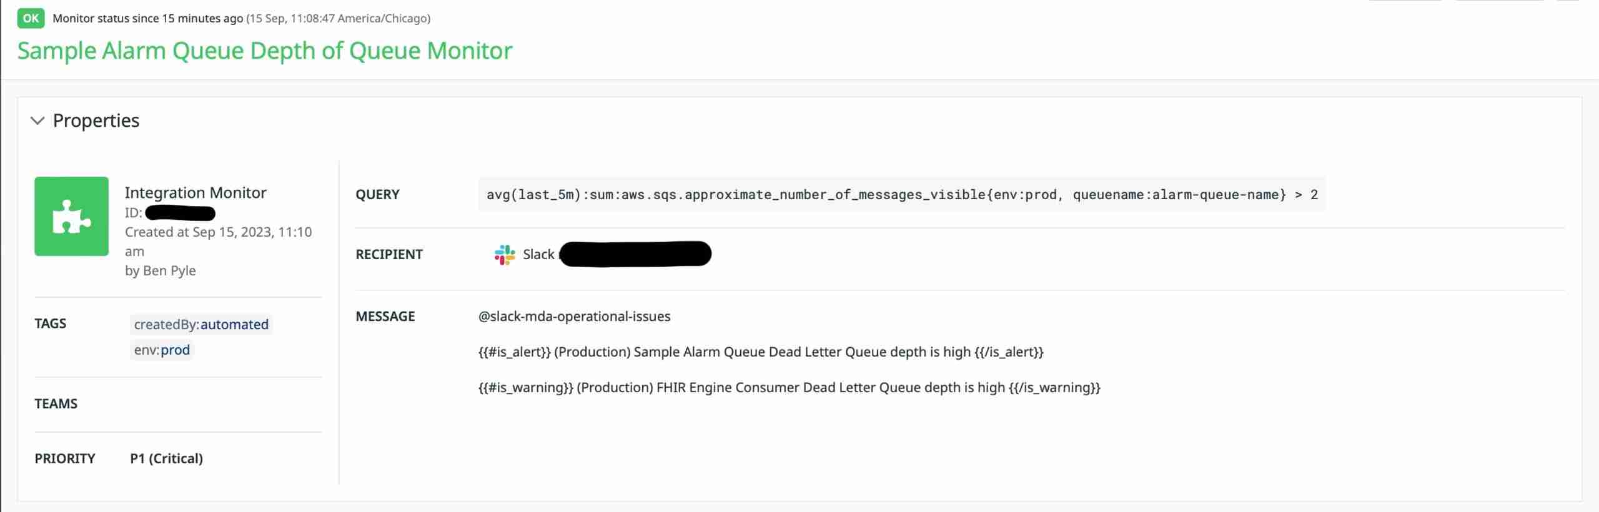Click the TEAMS label row

pyautogui.click(x=56, y=404)
